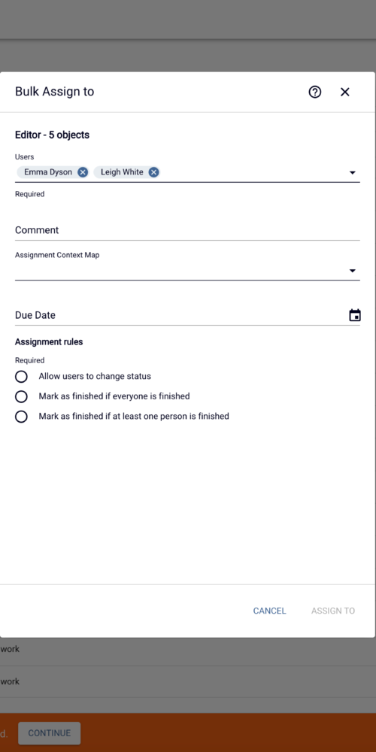Expand the Assignment Context Map dropdown
This screenshot has height=752, width=376.
pyautogui.click(x=353, y=271)
